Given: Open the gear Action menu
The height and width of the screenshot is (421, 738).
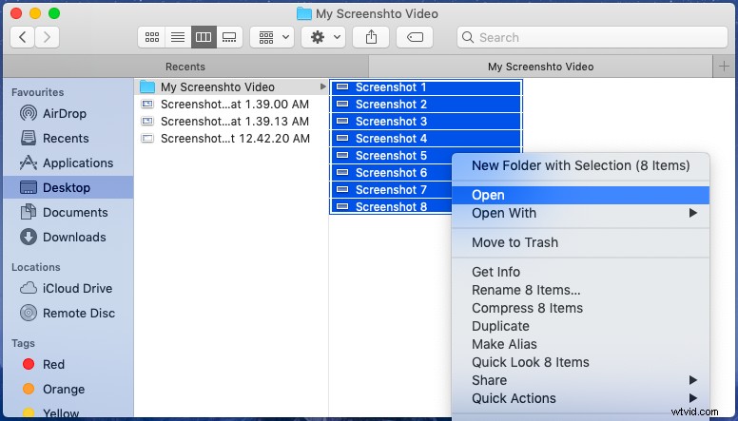Looking at the screenshot, I should pos(323,37).
